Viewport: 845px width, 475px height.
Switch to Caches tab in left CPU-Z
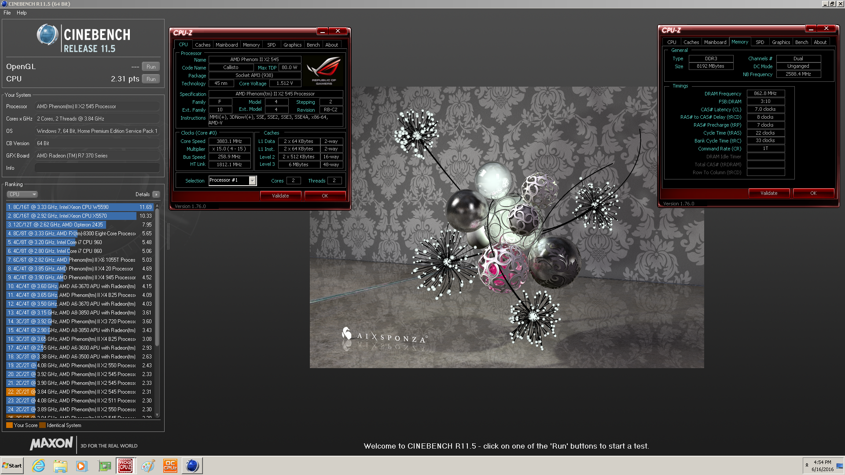pyautogui.click(x=202, y=45)
